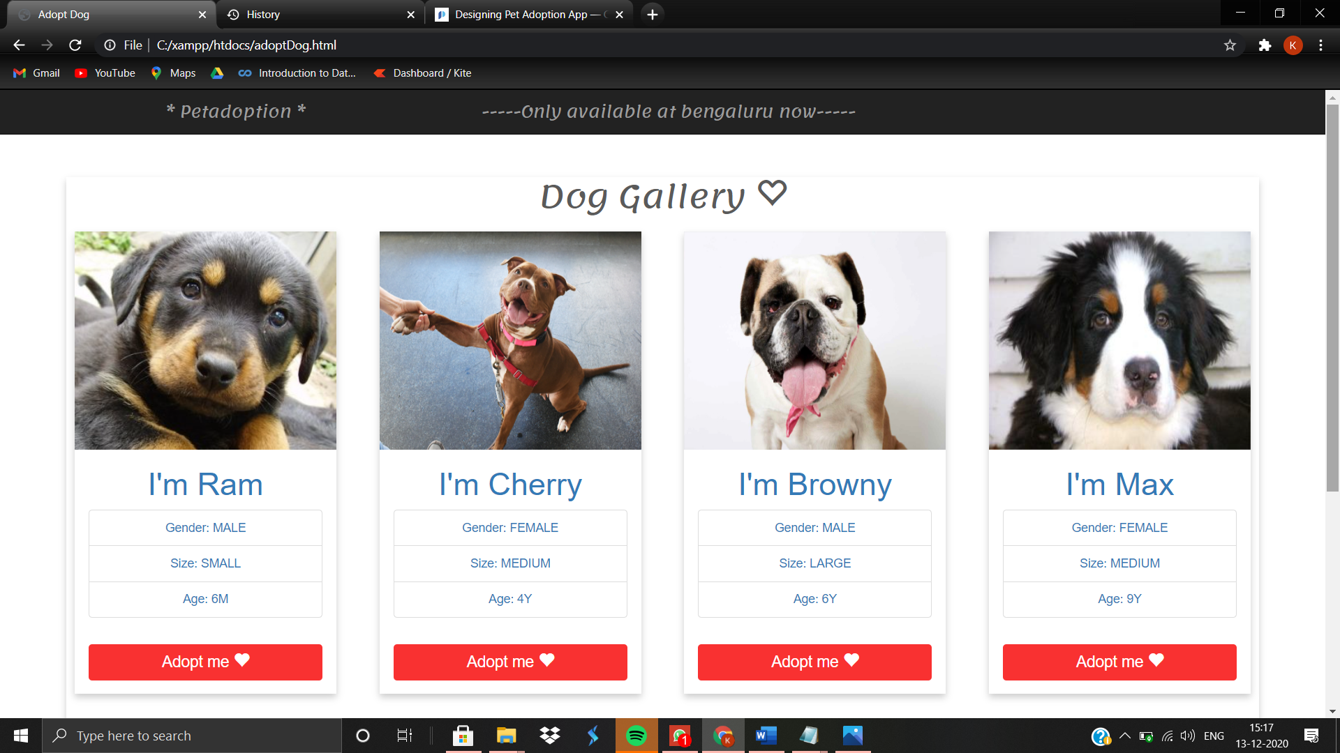Viewport: 1340px width, 753px height.
Task: Click Browny's bulldog photo
Action: [814, 340]
